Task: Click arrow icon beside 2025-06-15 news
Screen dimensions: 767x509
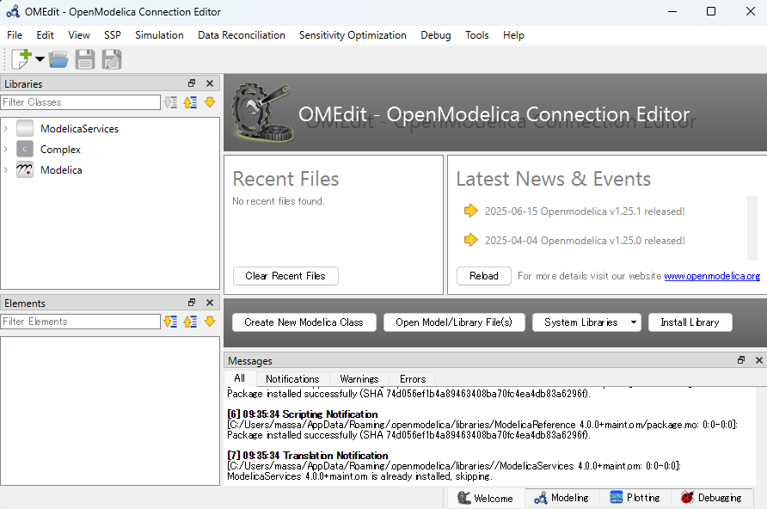Action: coord(470,211)
